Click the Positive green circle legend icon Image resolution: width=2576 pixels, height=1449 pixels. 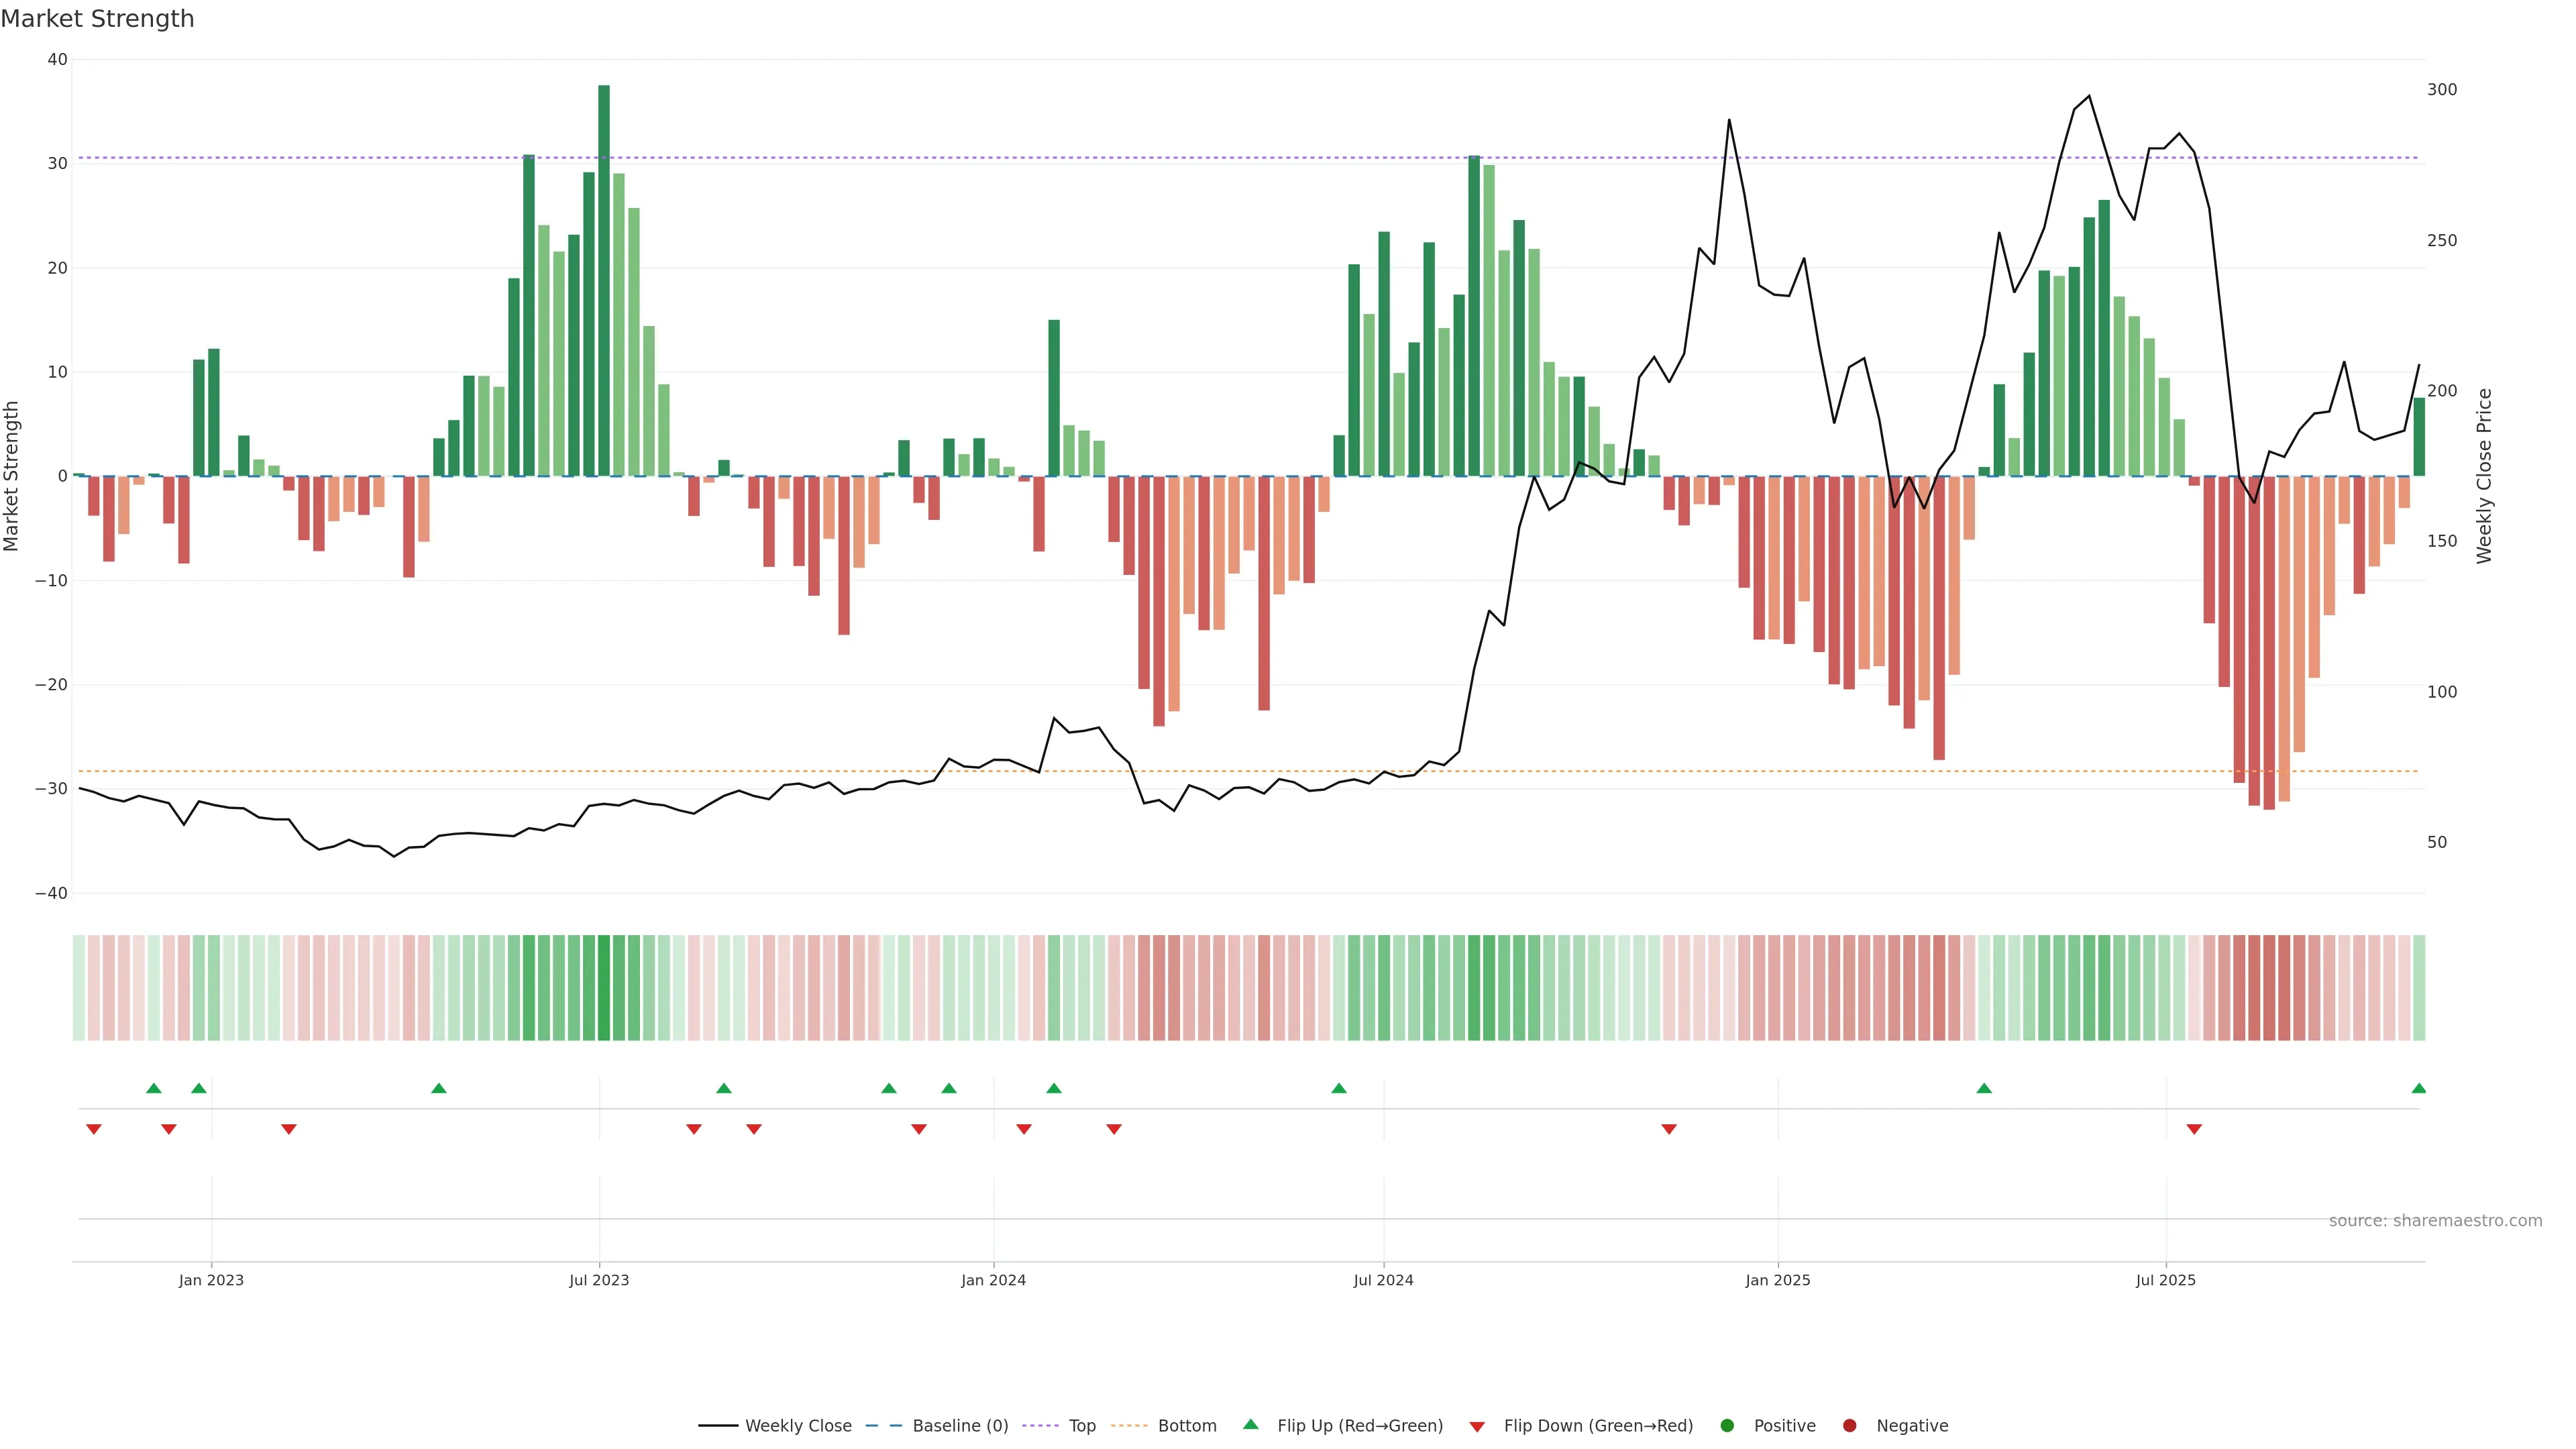pos(1727,1425)
